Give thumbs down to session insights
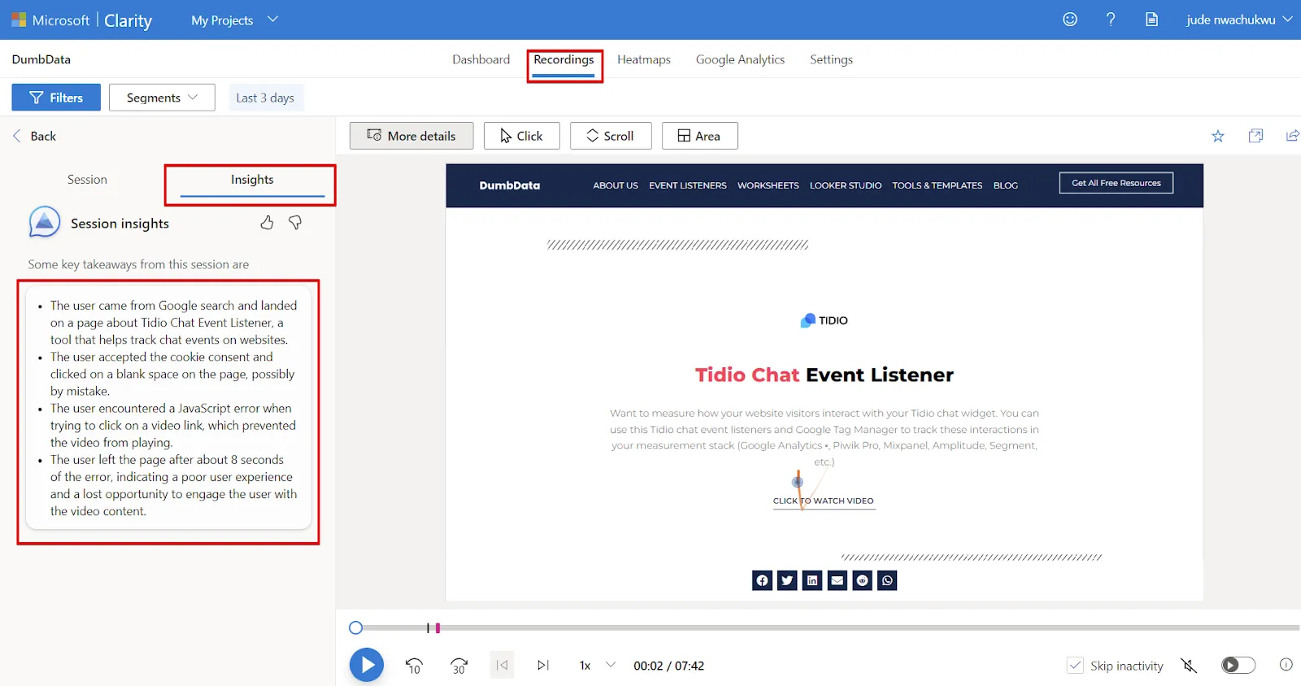This screenshot has width=1301, height=686. click(295, 222)
